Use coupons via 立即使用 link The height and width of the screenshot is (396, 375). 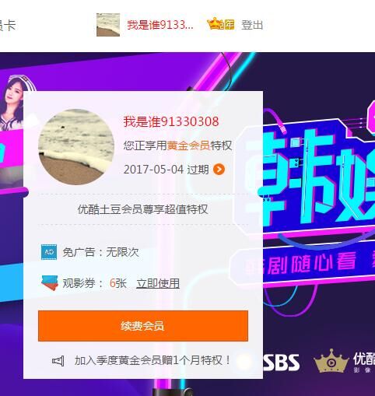tap(158, 283)
